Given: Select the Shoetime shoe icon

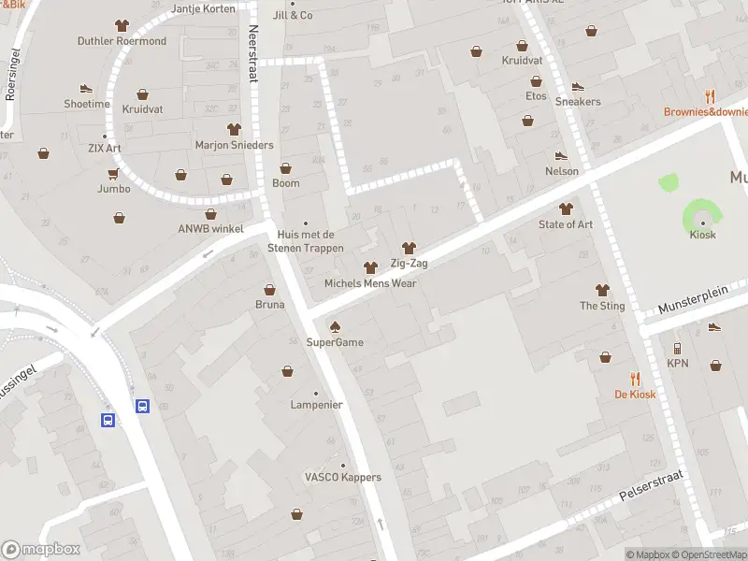Looking at the screenshot, I should 86,89.
